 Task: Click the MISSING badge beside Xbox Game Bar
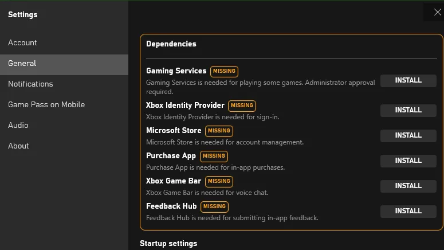pyautogui.click(x=219, y=181)
